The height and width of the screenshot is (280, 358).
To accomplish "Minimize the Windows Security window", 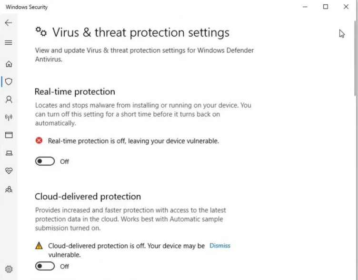I will (305, 7).
